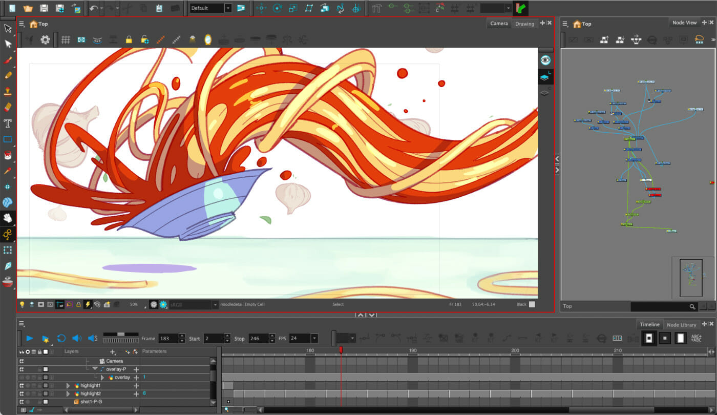
Task: Select the Node View tab
Action: [684, 23]
